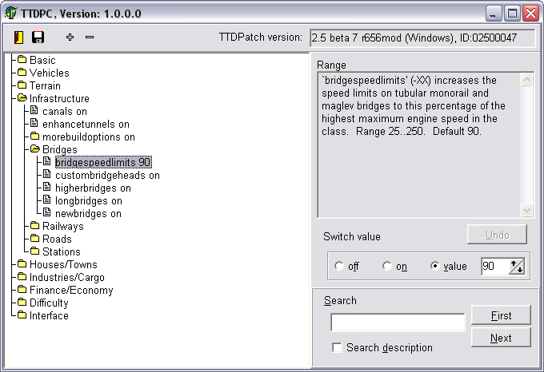Select the longbridges on entry text
544x372 pixels.
tap(89, 201)
